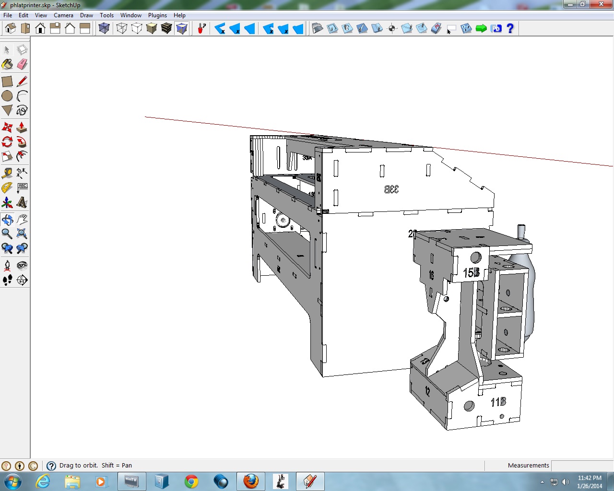Activate the Walk footprints tool

point(7,280)
